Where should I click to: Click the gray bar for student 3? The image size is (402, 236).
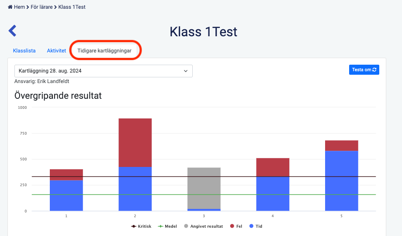pos(204,188)
